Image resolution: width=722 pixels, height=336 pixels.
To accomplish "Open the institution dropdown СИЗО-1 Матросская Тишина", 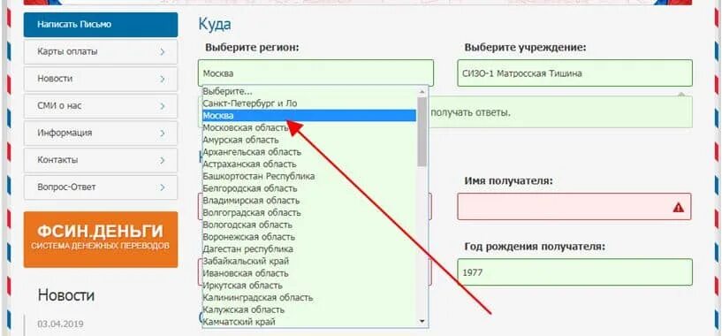I will (x=574, y=73).
